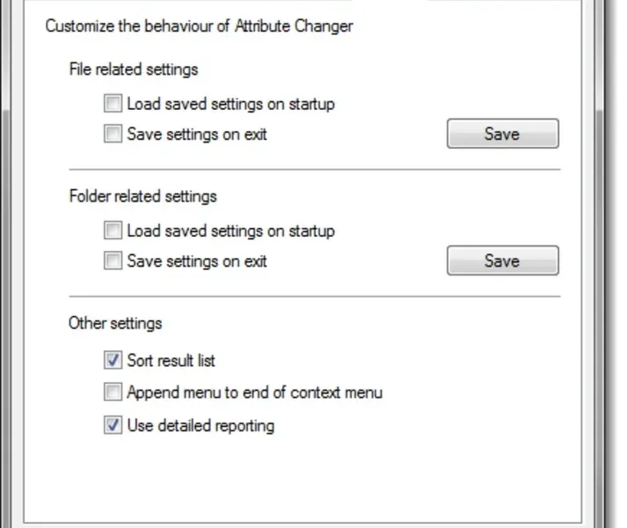Click the 'File related settings' heading
This screenshot has height=528, width=627.
(133, 70)
